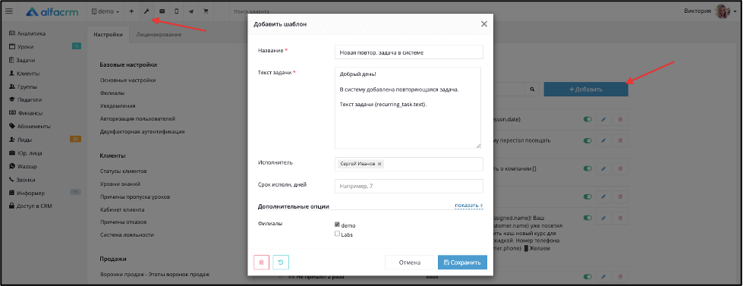Open the demo branch dropdown in header
743x286 pixels.
[105, 11]
